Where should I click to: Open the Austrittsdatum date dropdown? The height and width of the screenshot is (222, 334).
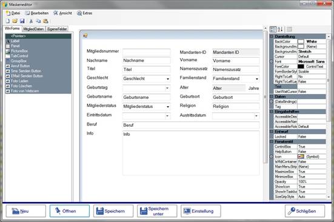(x=256, y=116)
